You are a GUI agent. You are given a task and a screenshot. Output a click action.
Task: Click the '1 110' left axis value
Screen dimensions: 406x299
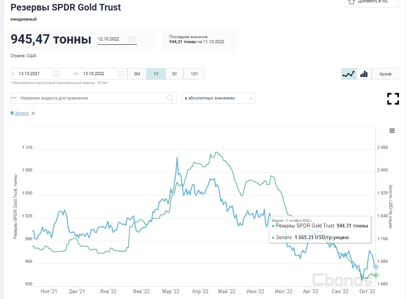[x=27, y=147]
